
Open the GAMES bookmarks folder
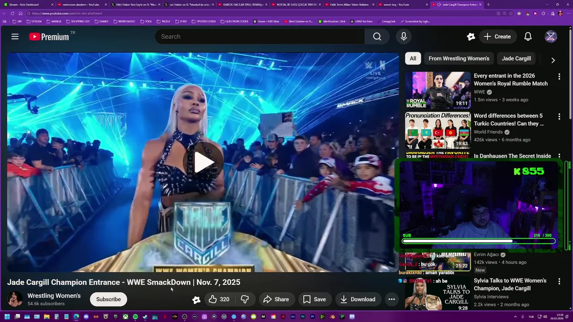tap(101, 21)
